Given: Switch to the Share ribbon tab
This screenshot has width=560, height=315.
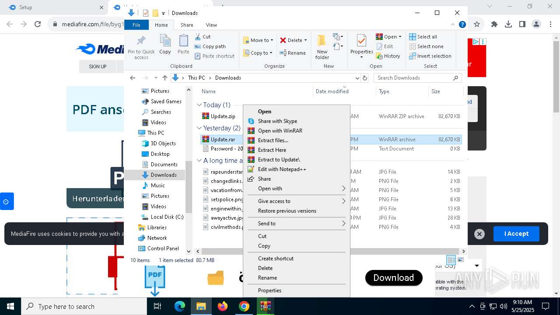Looking at the screenshot, I should pyautogui.click(x=187, y=25).
